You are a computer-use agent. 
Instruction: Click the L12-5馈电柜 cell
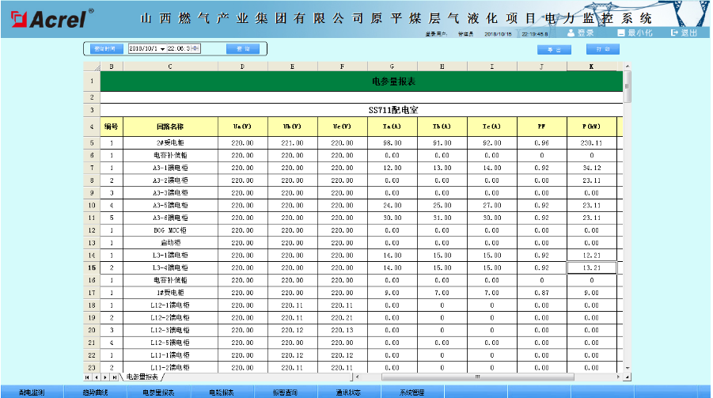tap(170, 343)
